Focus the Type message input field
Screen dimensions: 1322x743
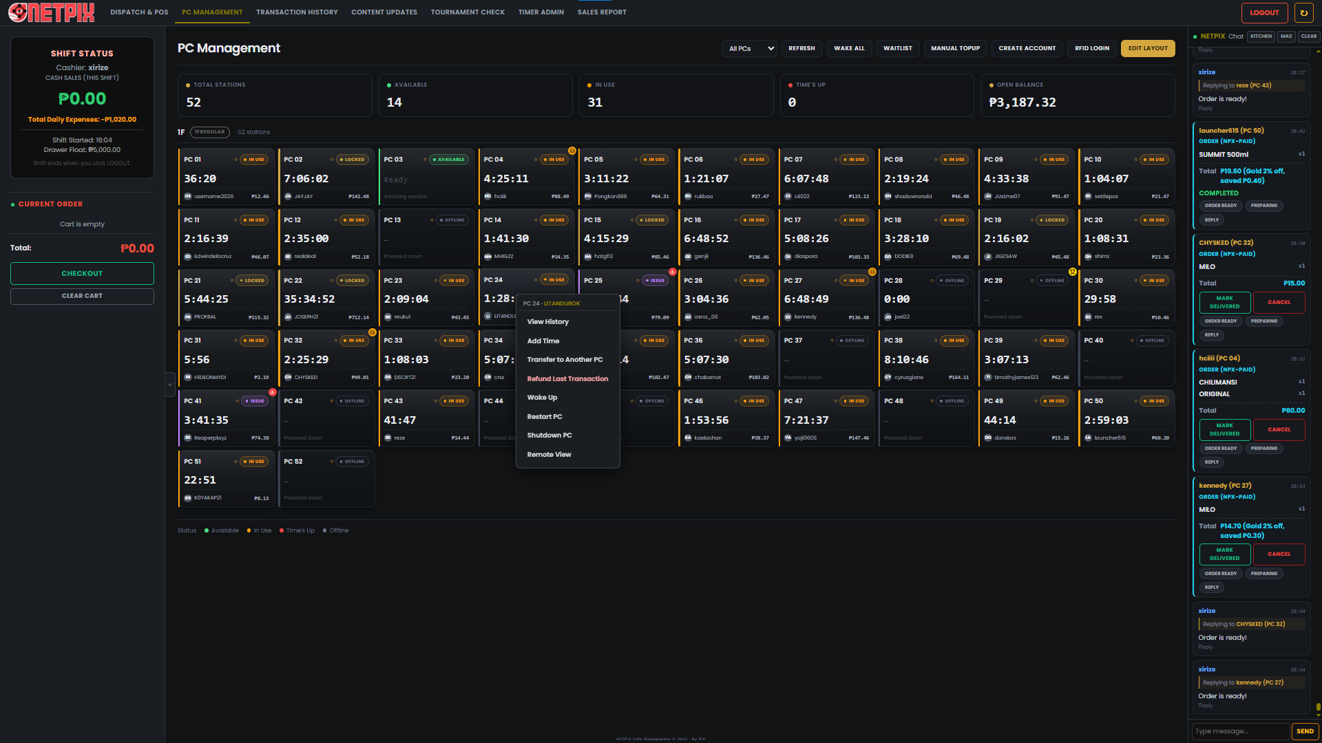click(x=1240, y=731)
